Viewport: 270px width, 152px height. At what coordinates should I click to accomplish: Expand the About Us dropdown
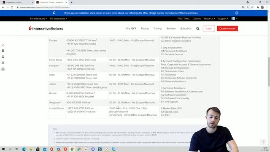coord(209,19)
